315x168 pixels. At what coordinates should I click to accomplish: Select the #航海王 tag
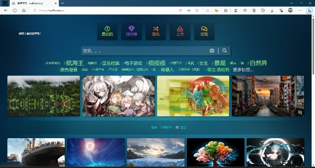(73, 63)
